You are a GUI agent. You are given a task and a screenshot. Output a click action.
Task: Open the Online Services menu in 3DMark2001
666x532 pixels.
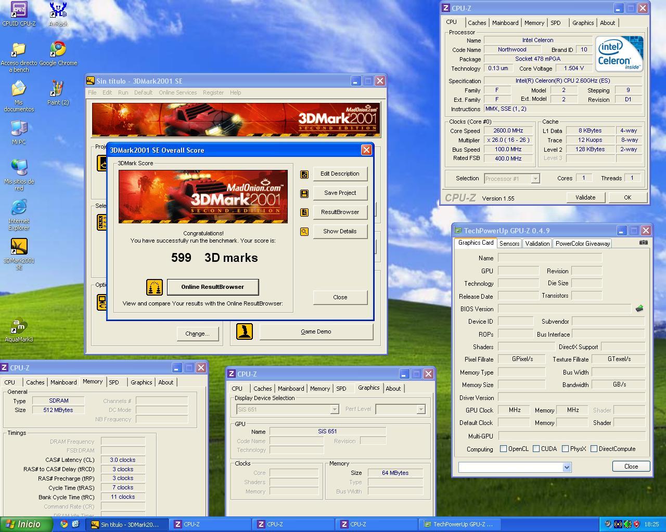[177, 92]
